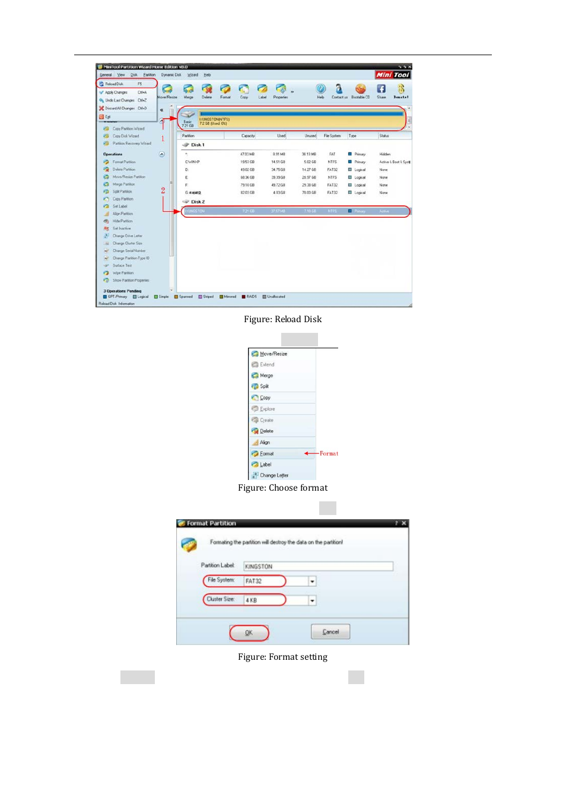
Task: Choose Align Partition in Operations panel
Action: point(123,214)
